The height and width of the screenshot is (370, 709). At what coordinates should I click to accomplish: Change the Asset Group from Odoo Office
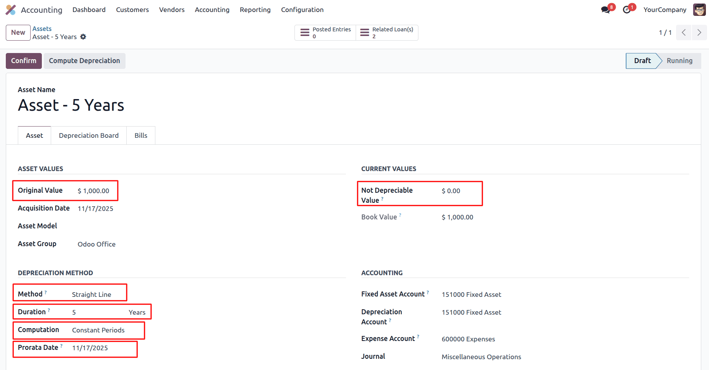96,244
